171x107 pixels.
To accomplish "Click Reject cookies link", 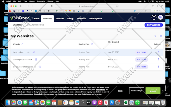I will point(120,91).
